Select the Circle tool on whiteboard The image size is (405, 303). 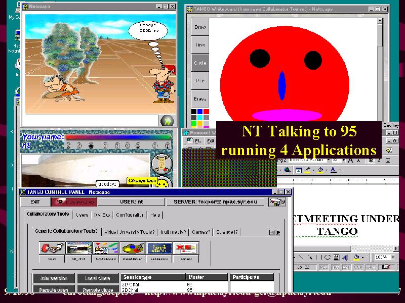[200, 63]
